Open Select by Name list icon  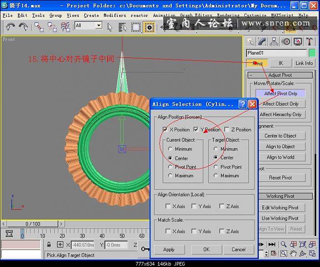(123, 27)
